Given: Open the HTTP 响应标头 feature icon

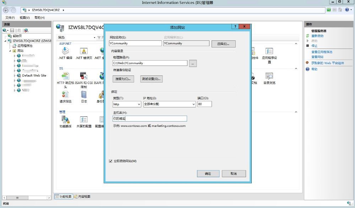Looking at the screenshot, I should 65,76.
